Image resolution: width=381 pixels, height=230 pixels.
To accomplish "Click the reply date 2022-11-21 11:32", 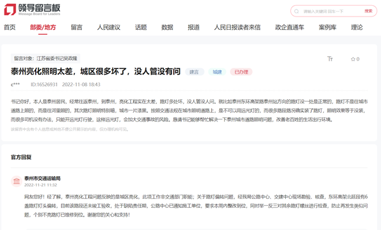I will pos(41,185).
